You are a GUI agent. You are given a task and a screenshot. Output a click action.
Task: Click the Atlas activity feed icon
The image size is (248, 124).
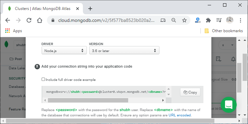[x=219, y=59]
